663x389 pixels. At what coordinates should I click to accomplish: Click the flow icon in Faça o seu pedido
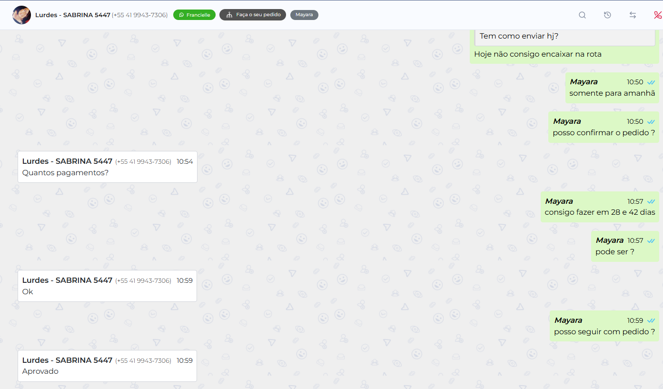tap(229, 15)
